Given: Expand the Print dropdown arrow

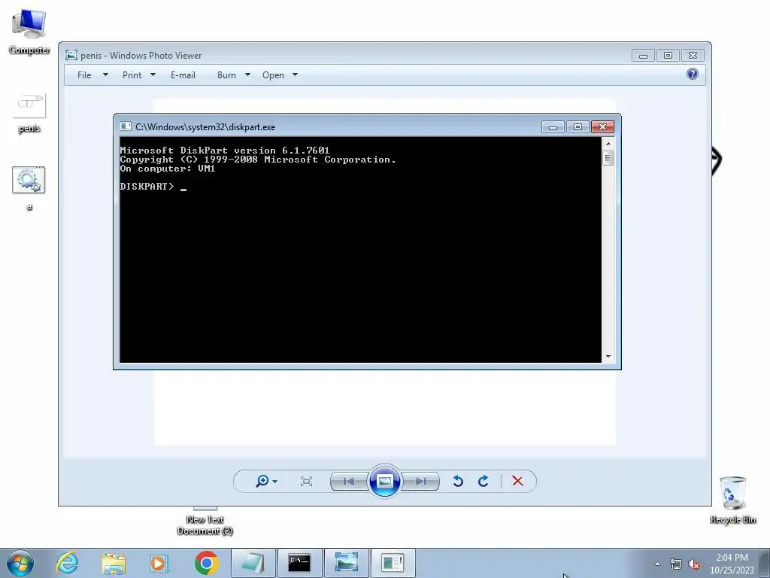Looking at the screenshot, I should pyautogui.click(x=153, y=75).
